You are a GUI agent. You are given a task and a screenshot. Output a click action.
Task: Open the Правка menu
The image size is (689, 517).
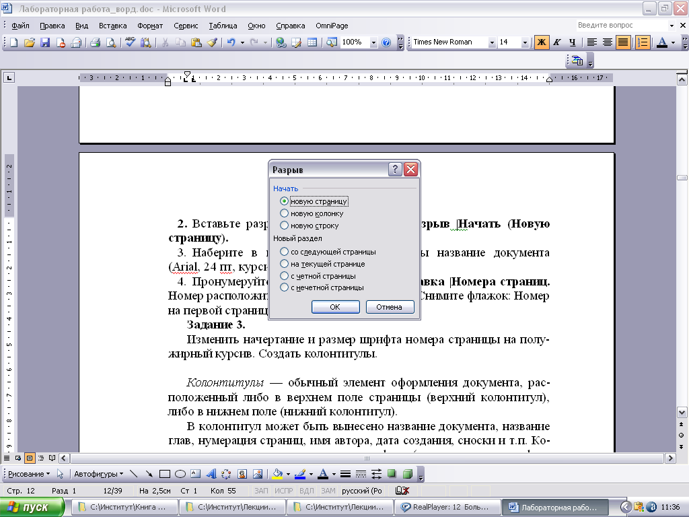point(52,26)
